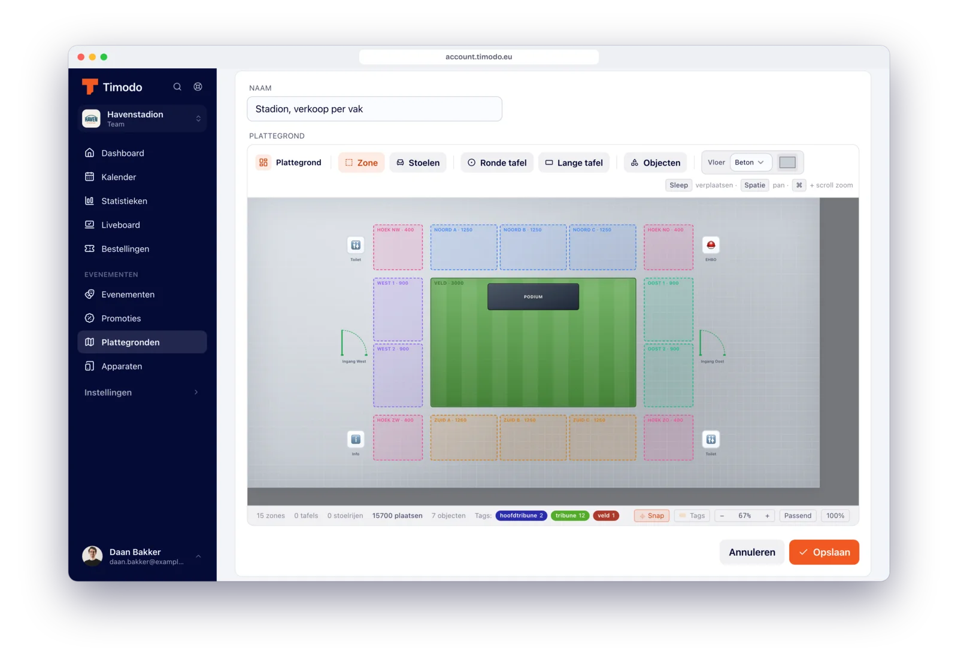The width and height of the screenshot is (958, 661).
Task: Expand the Instellingen section
Action: tap(143, 392)
